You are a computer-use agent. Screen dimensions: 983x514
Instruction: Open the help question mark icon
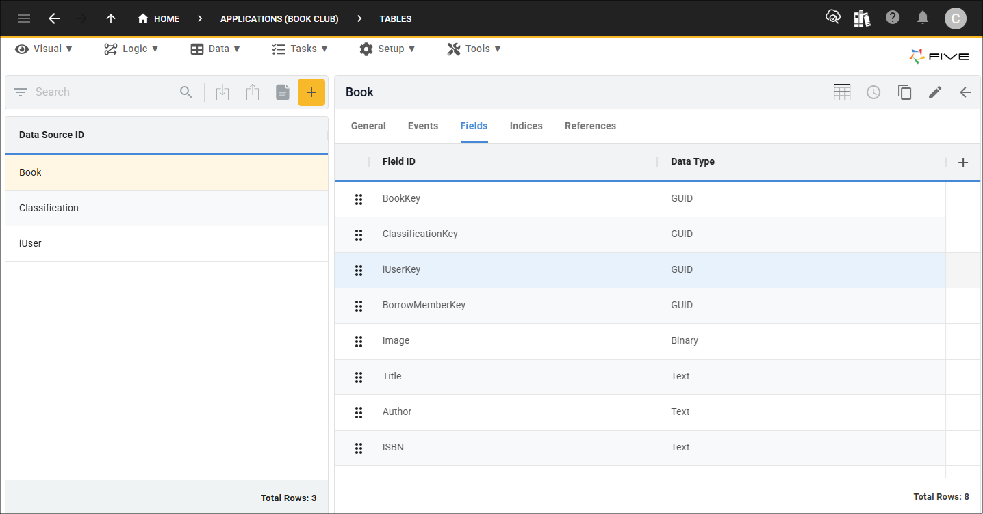tap(893, 18)
